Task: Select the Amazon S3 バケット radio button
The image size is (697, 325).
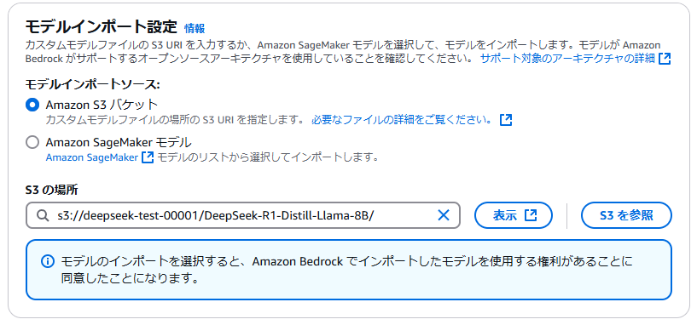Action: point(32,105)
